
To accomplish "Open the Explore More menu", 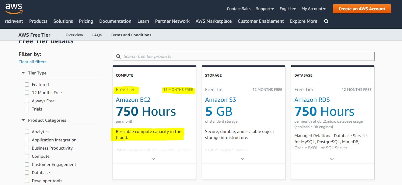I will click(x=303, y=21).
